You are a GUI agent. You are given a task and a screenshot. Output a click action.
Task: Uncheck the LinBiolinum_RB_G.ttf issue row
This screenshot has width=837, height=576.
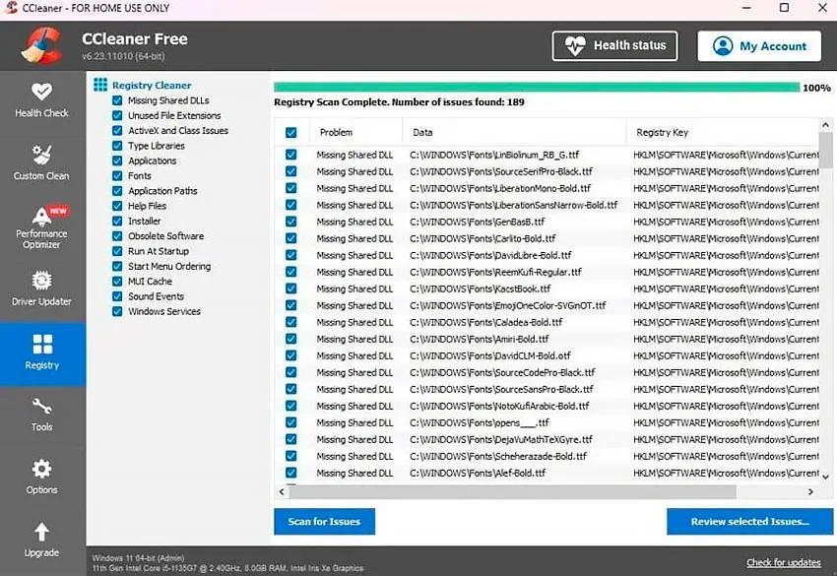coord(290,155)
